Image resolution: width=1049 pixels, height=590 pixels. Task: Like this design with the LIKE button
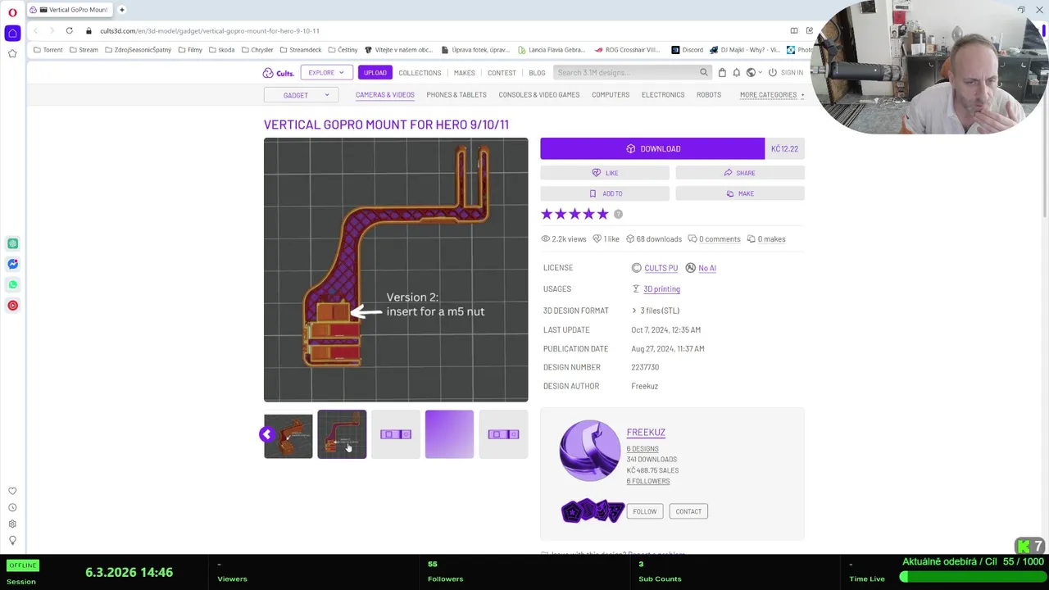tap(605, 173)
